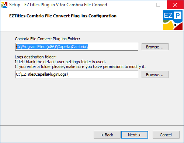Click the Plug-ins Configuration heading text
The image size is (184, 143).
tap(63, 16)
